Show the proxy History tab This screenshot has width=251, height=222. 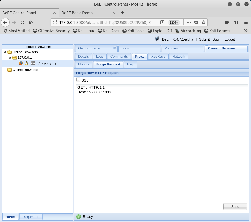tap(84, 64)
